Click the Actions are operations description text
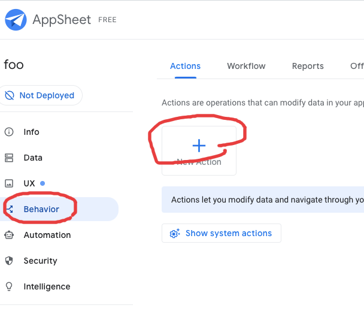Image resolution: width=364 pixels, height=317 pixels. point(263,102)
